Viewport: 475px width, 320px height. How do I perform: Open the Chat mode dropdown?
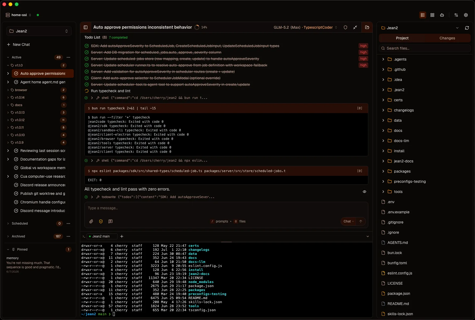(349, 221)
